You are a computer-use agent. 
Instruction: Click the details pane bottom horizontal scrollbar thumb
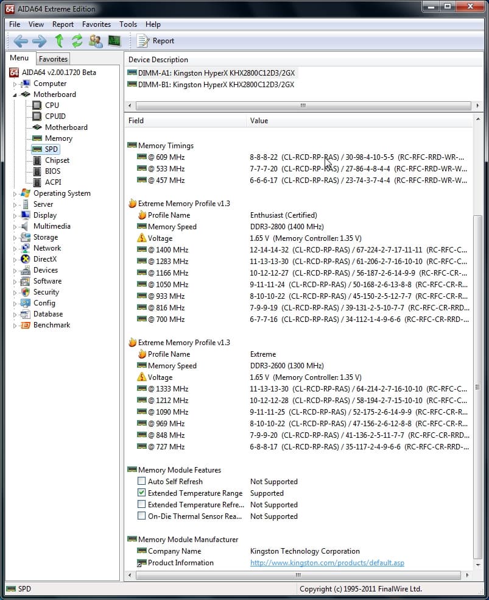[x=298, y=575]
